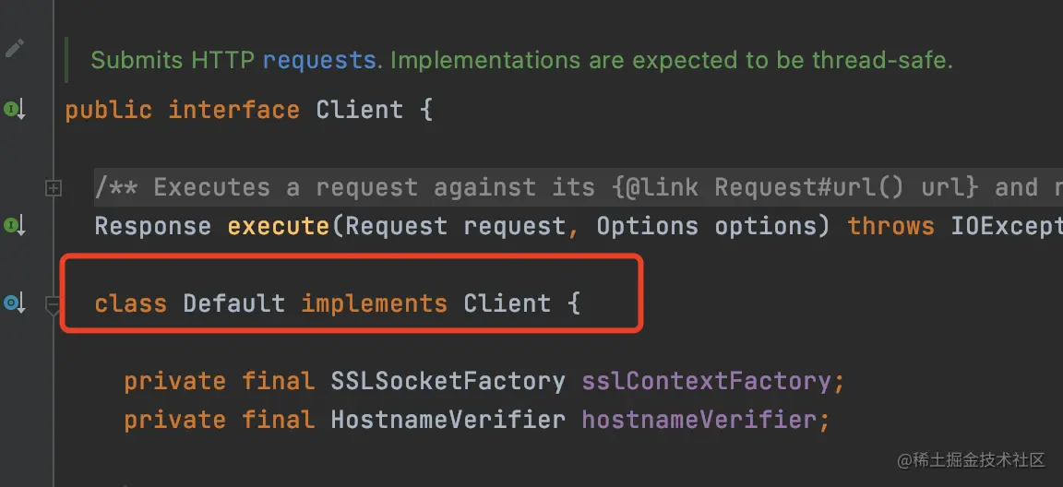Image resolution: width=1063 pixels, height=487 pixels.
Task: Open the blue 'requests' link in documentation
Action: tap(319, 60)
